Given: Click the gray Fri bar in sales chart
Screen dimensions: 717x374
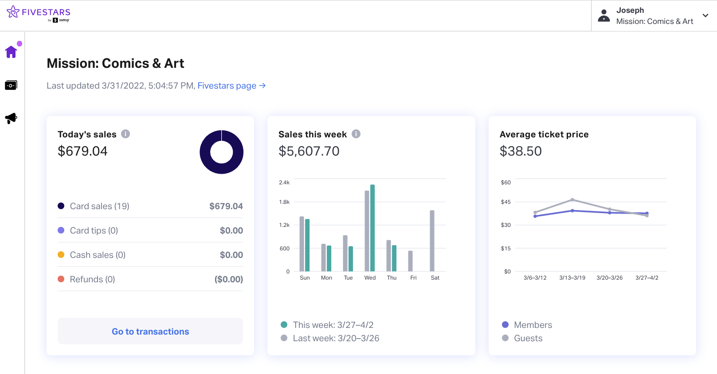Looking at the screenshot, I should 410,261.
